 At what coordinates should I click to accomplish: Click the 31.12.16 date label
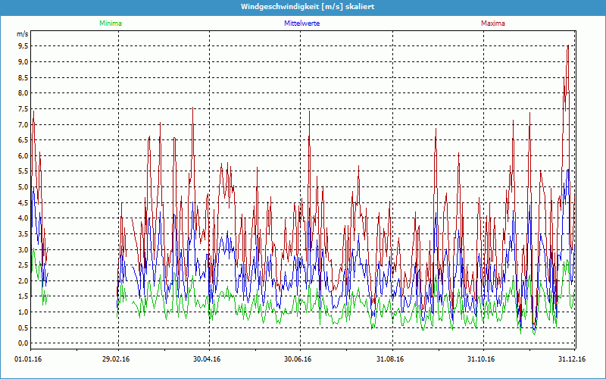[x=573, y=359]
